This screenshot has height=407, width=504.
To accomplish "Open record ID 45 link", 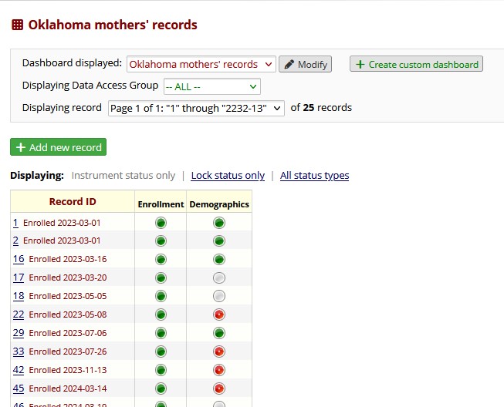I will coord(18,388).
